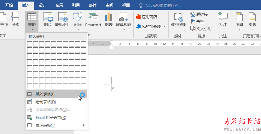
Task: Insert a page break with 分页
Action: pos(16,19)
